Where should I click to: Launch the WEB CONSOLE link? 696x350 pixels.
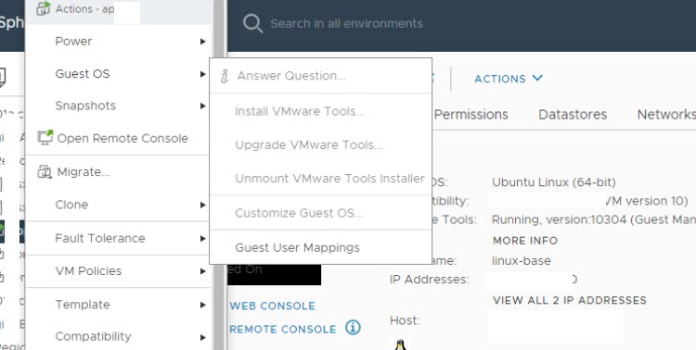pyautogui.click(x=273, y=306)
